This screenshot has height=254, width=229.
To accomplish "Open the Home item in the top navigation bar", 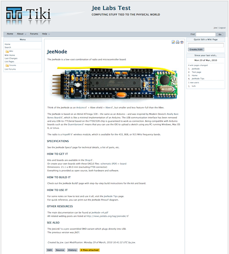I will 10,34.
